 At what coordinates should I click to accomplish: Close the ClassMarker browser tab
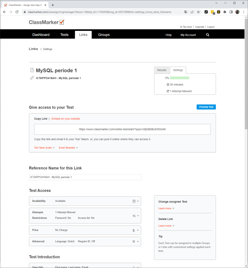click(x=45, y=5)
